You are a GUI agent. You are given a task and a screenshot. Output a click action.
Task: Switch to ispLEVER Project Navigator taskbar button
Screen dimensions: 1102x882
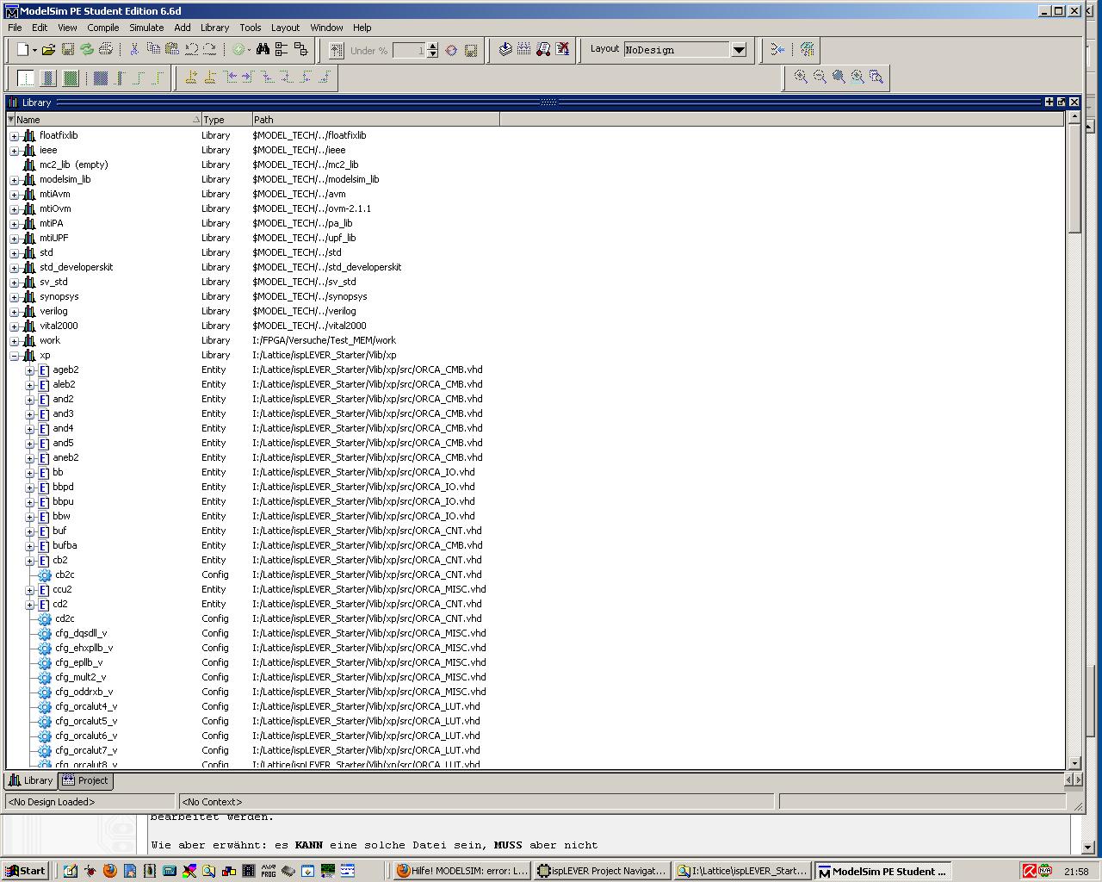[x=602, y=871]
